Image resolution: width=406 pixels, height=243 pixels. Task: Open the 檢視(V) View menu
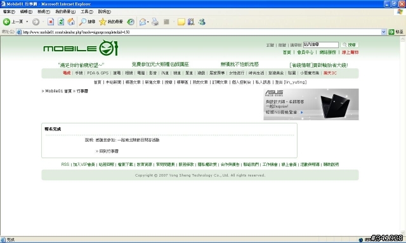pos(44,11)
